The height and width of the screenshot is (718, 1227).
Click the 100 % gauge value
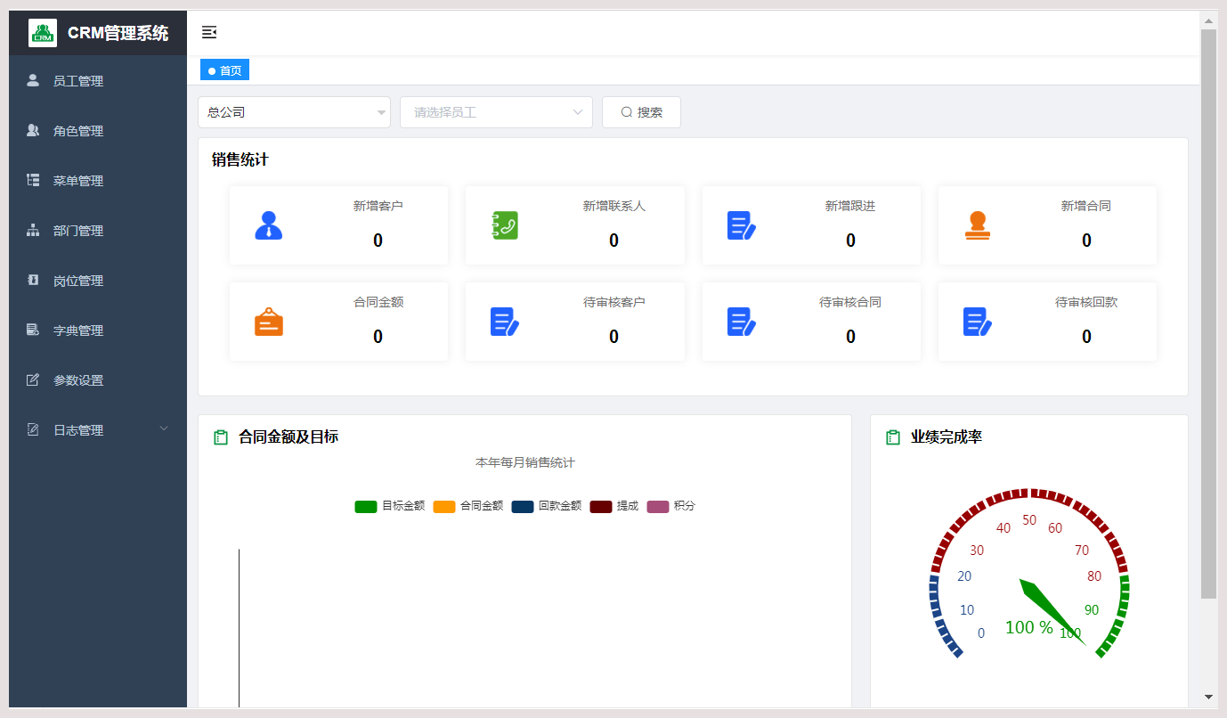pos(1029,627)
